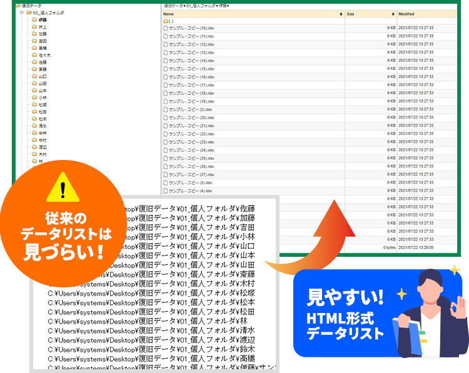Open the 復旧データ root folder in tree

(29, 6)
